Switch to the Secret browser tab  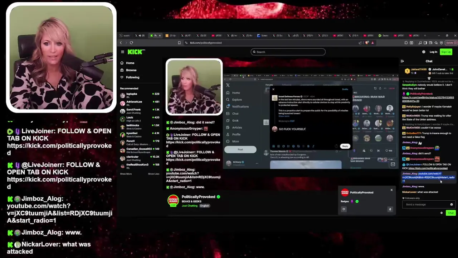pos(384,35)
